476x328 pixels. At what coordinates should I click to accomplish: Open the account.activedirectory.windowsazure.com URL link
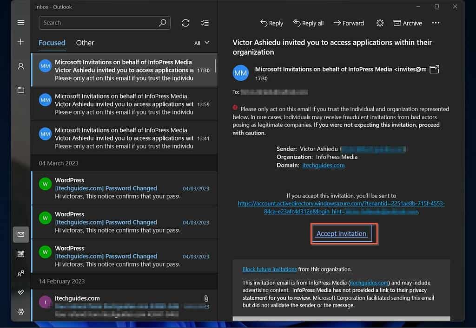tap(341, 207)
